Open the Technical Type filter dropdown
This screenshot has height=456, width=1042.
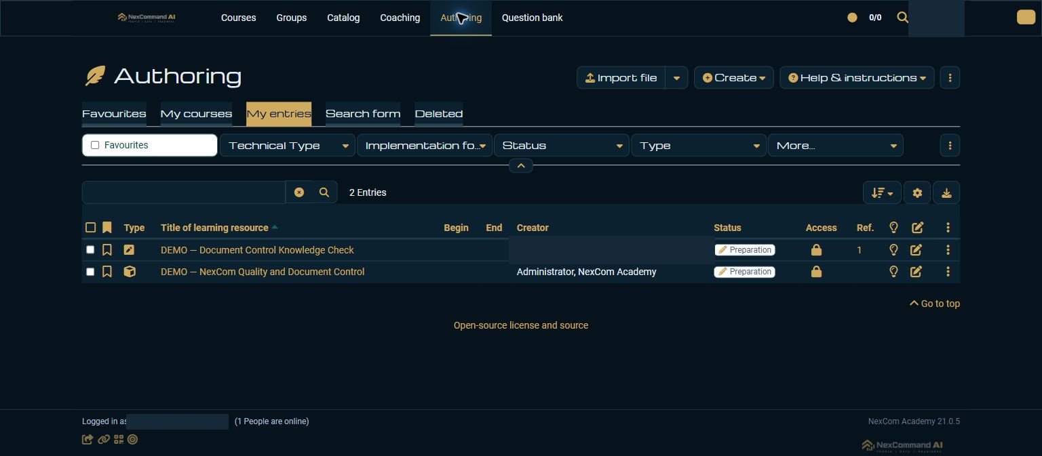point(288,146)
